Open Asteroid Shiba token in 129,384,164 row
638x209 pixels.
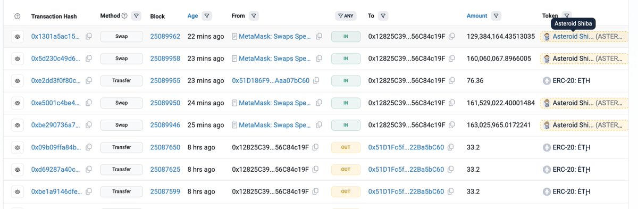pos(573,37)
